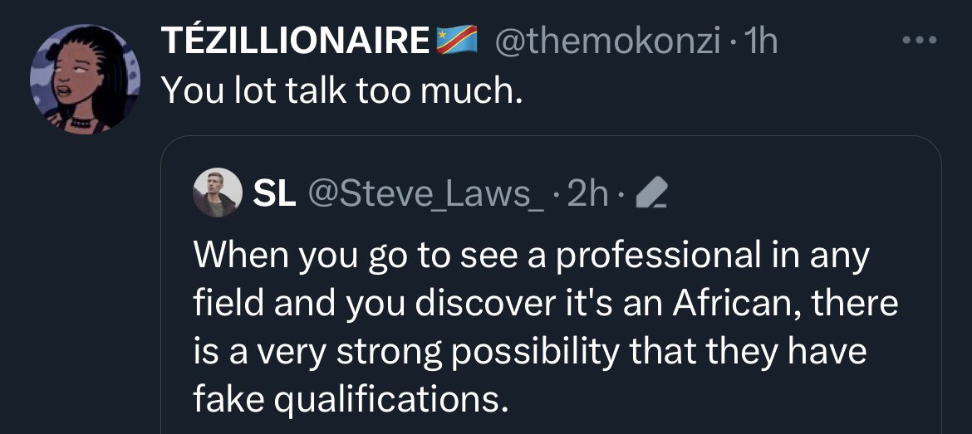The width and height of the screenshot is (972, 434).
Task: Click the 1h timestamp of the main tweet
Action: click(x=760, y=40)
